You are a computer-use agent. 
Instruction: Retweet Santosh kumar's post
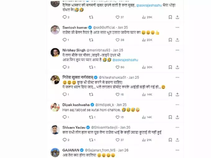(x=91, y=40)
